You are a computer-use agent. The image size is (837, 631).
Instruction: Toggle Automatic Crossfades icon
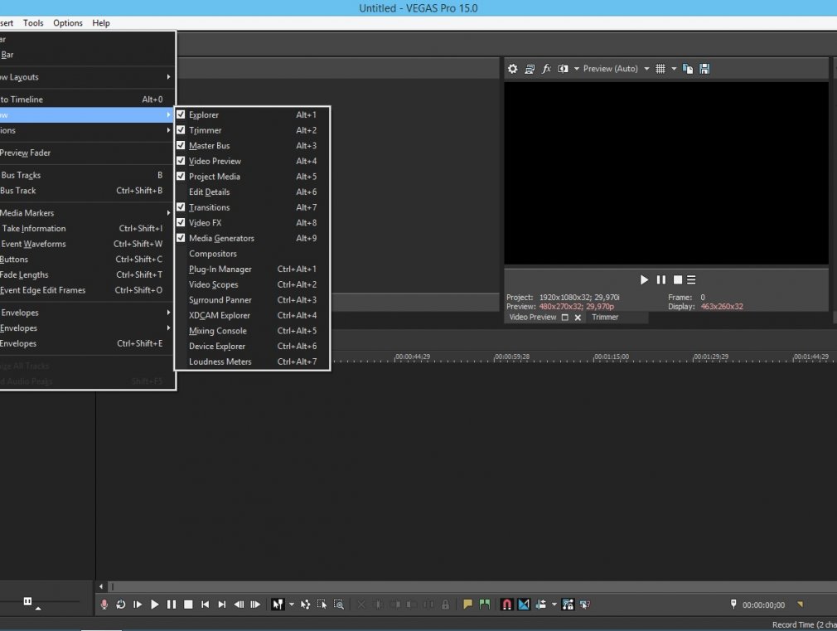(524, 604)
